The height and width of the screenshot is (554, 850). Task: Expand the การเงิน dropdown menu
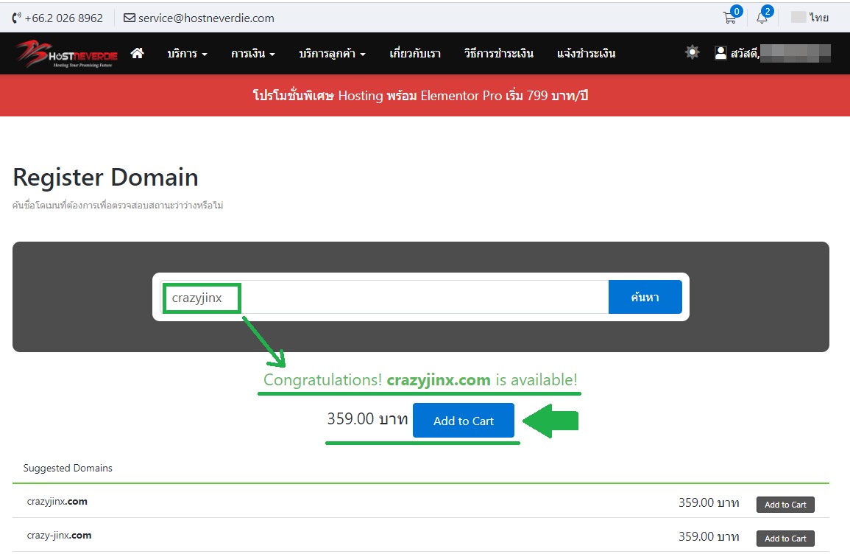point(252,53)
